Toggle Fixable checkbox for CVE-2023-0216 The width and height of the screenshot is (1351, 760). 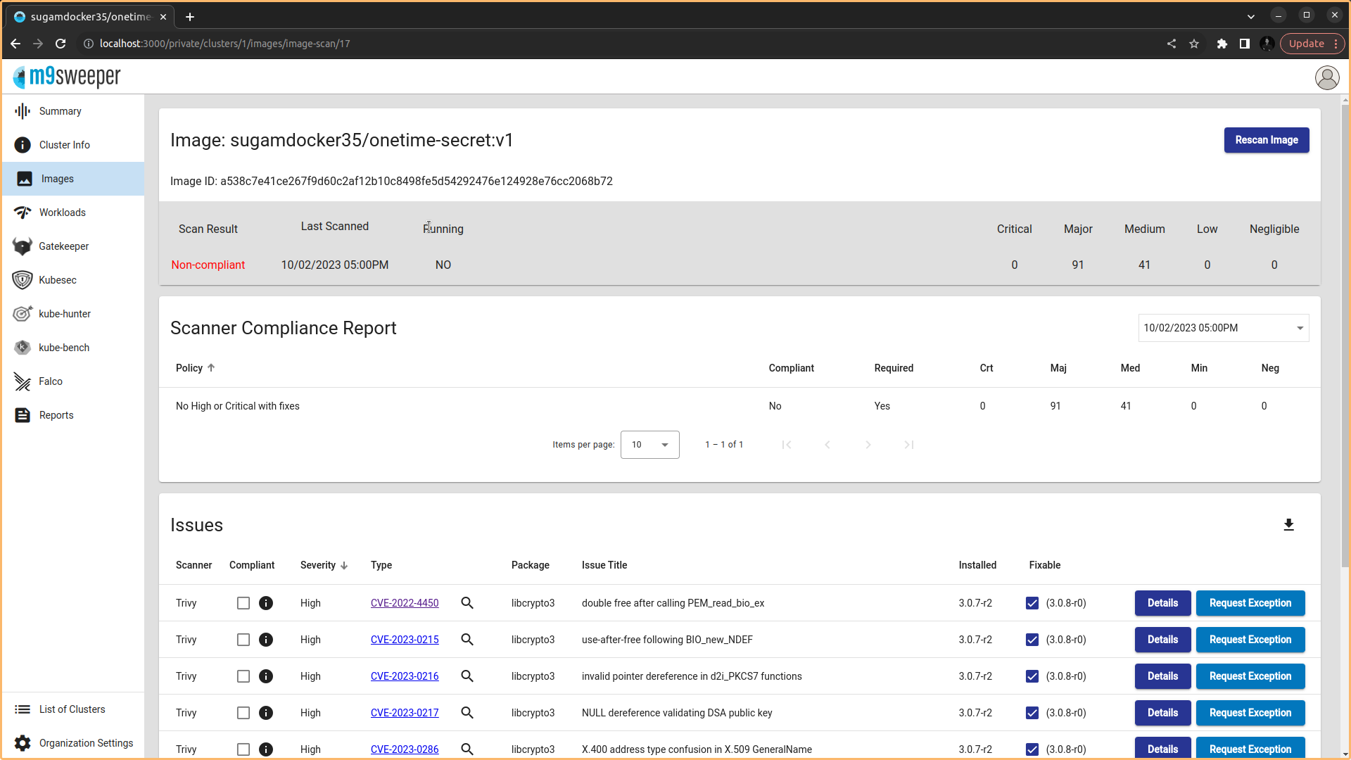[1032, 676]
